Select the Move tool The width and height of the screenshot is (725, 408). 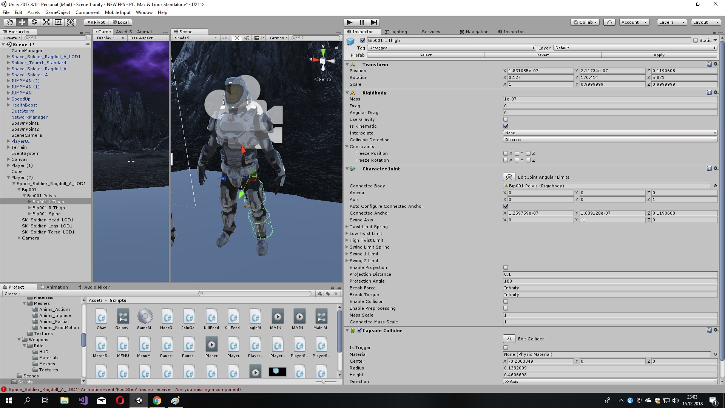[22, 22]
